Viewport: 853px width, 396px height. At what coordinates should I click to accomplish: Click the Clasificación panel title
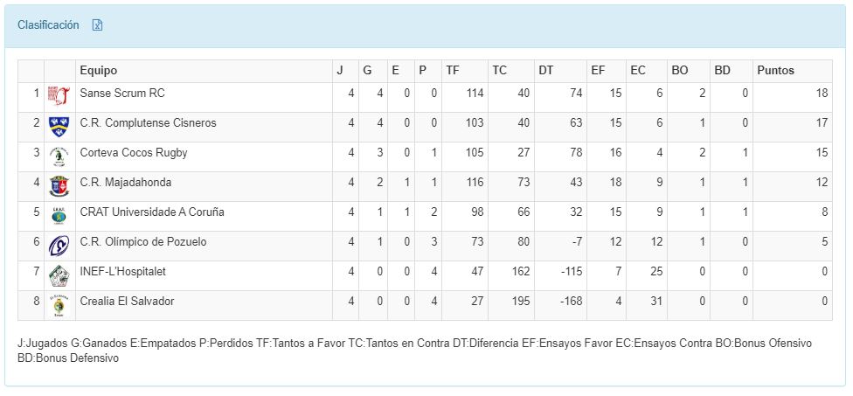pos(48,25)
